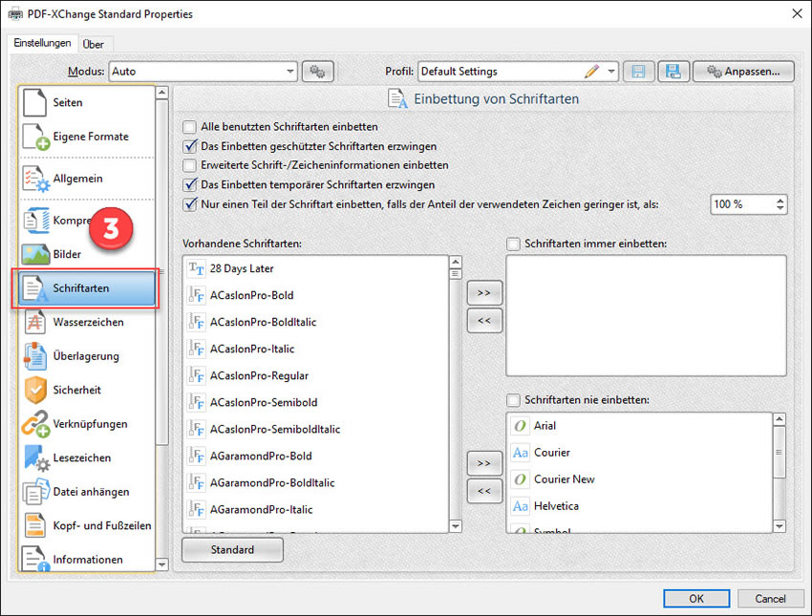Click inside the empty always-embed list
This screenshot has width=812, height=616.
click(x=646, y=315)
